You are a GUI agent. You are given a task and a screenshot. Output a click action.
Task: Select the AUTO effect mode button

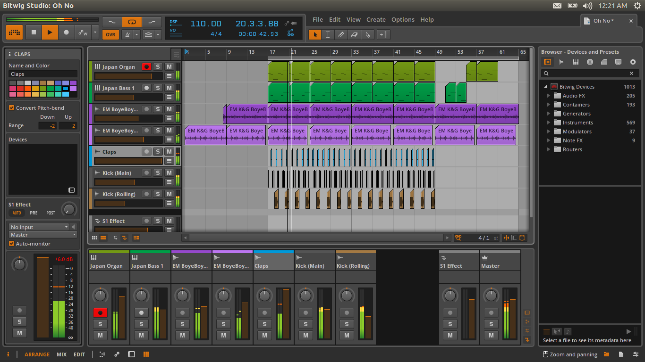pyautogui.click(x=17, y=213)
